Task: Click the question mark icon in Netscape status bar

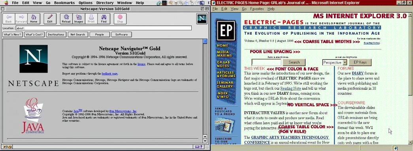Action: tap(201, 147)
